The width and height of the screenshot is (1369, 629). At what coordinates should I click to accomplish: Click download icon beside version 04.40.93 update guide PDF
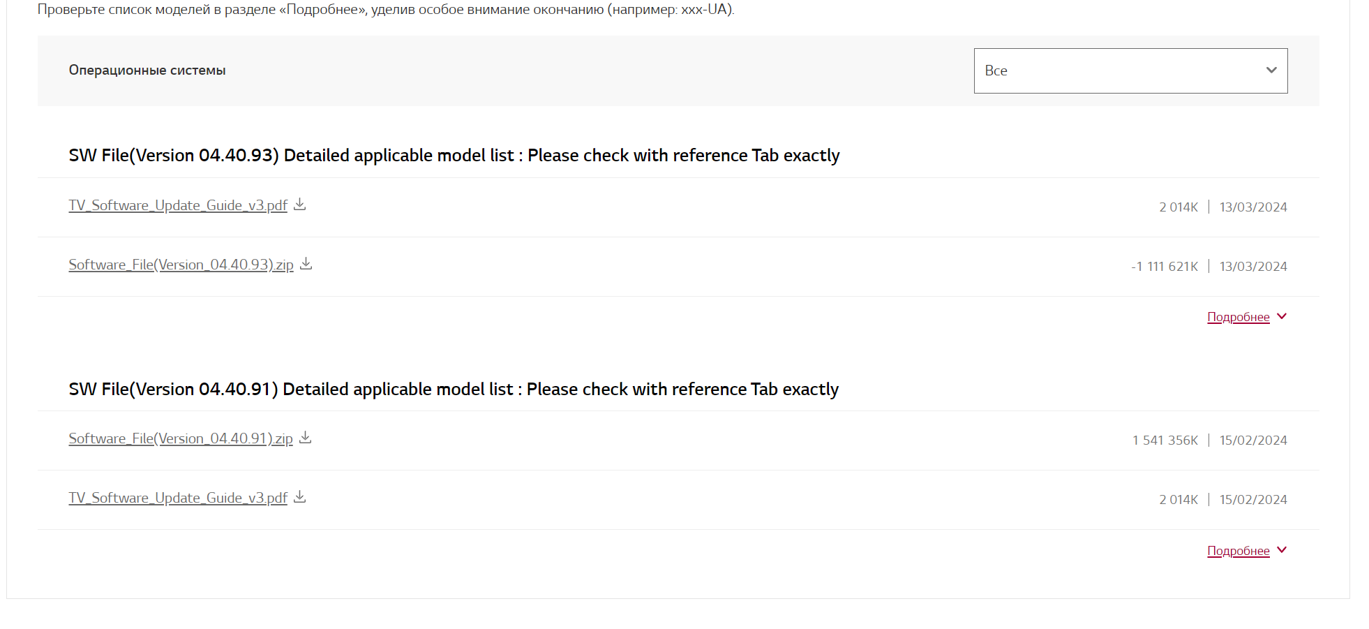300,205
